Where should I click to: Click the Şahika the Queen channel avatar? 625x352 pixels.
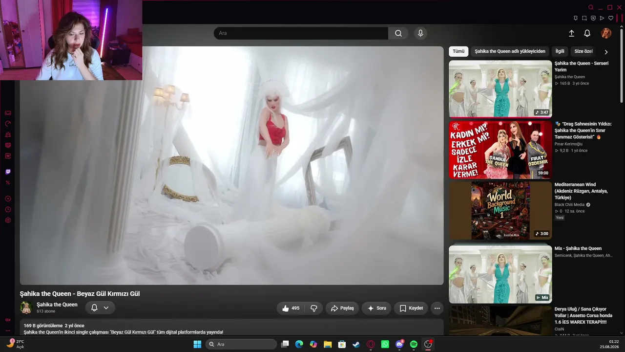pyautogui.click(x=26, y=308)
